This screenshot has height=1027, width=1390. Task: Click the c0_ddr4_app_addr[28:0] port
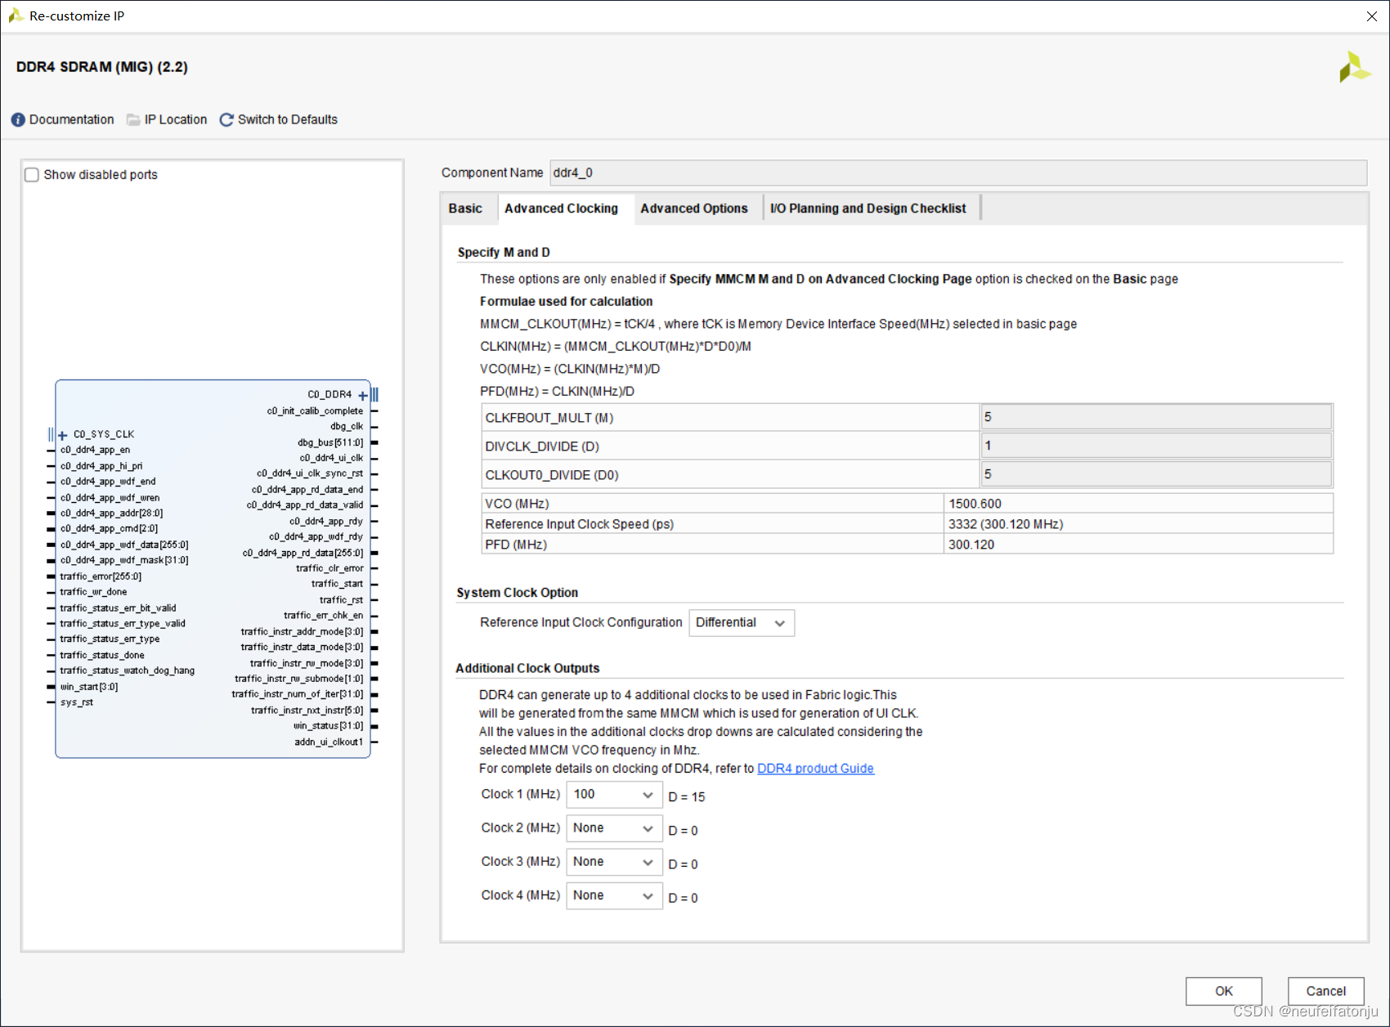(x=111, y=513)
